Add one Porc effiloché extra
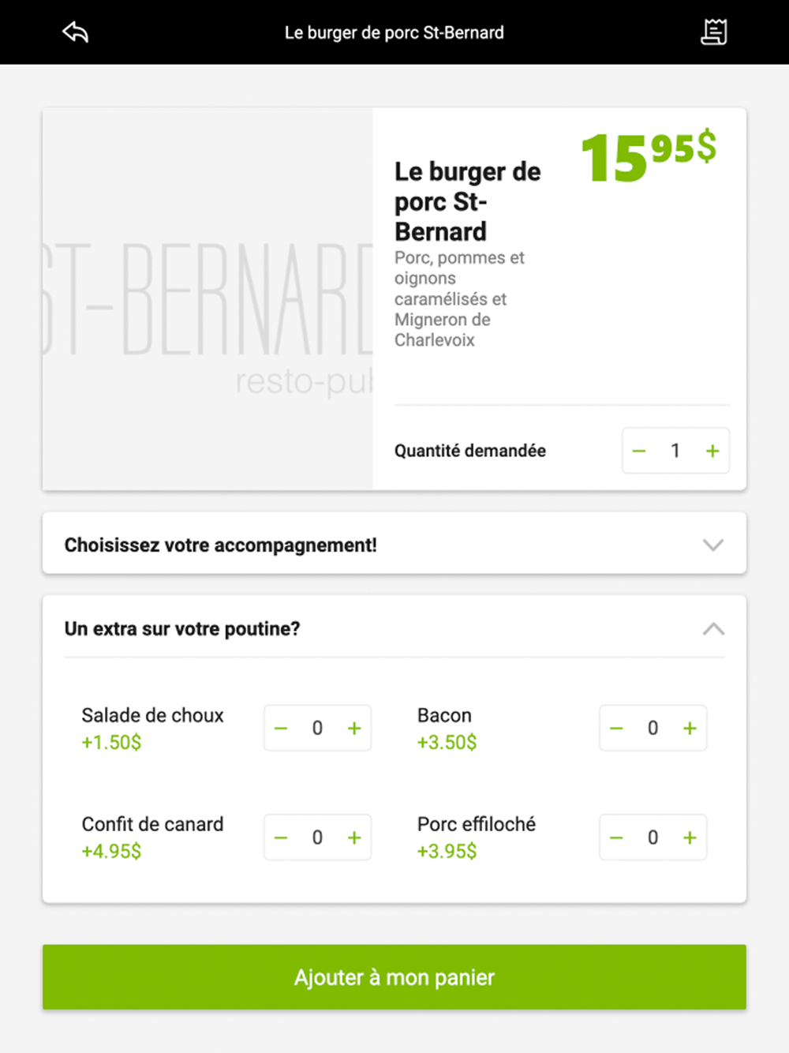The width and height of the screenshot is (789, 1053). pos(690,838)
